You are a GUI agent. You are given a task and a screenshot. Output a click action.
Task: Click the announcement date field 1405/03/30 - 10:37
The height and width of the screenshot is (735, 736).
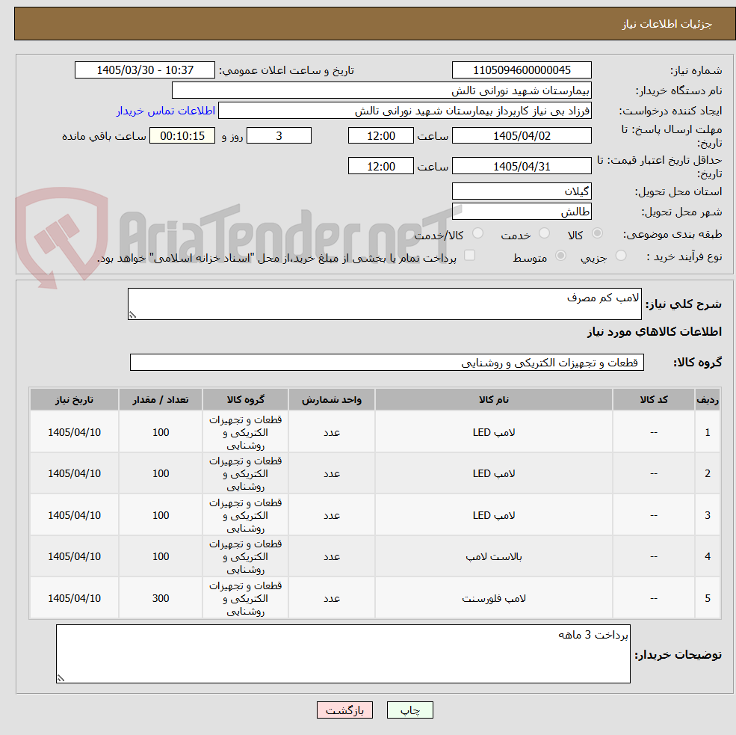[x=144, y=70]
